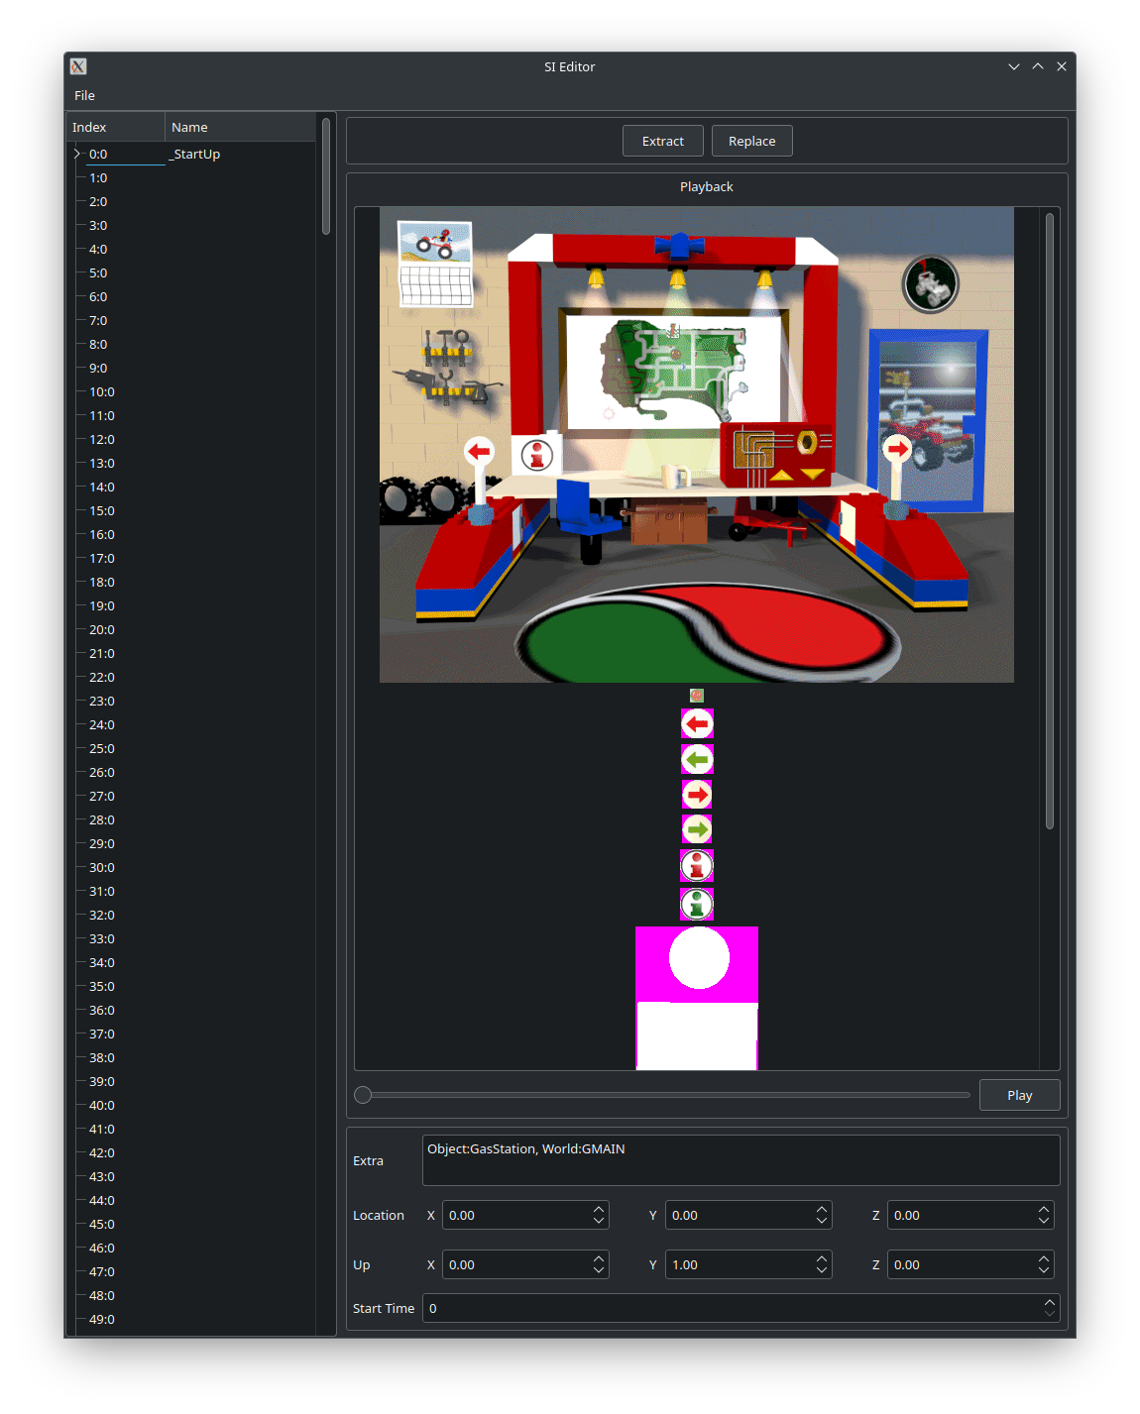Decrease the Location Z value using down arrow
Viewport: 1140px width, 1414px height.
(1044, 1221)
